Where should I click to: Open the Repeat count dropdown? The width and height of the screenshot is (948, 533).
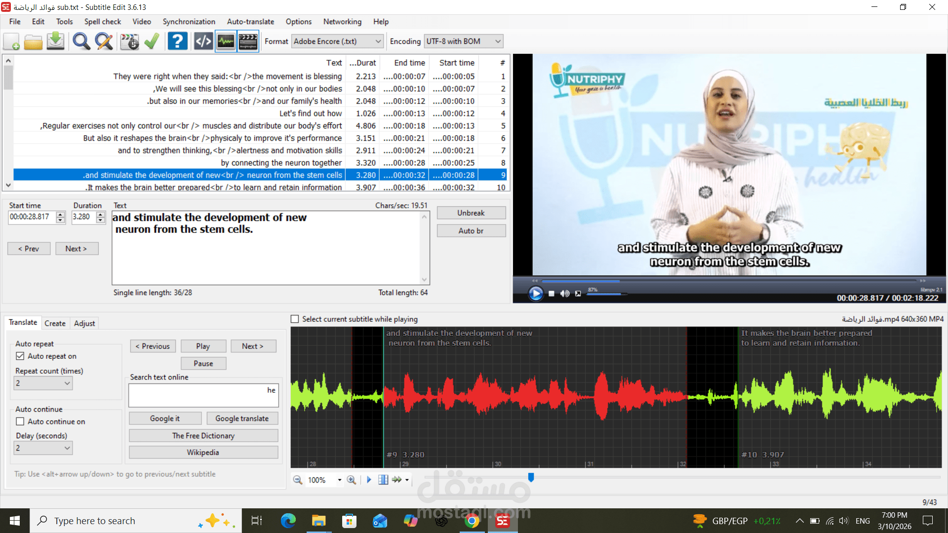pyautogui.click(x=43, y=383)
